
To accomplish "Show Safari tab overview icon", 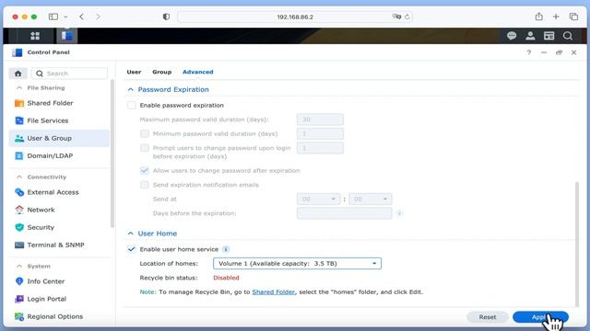I will [573, 17].
